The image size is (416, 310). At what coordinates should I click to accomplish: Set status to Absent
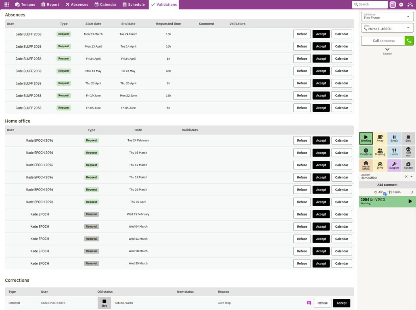click(x=408, y=165)
